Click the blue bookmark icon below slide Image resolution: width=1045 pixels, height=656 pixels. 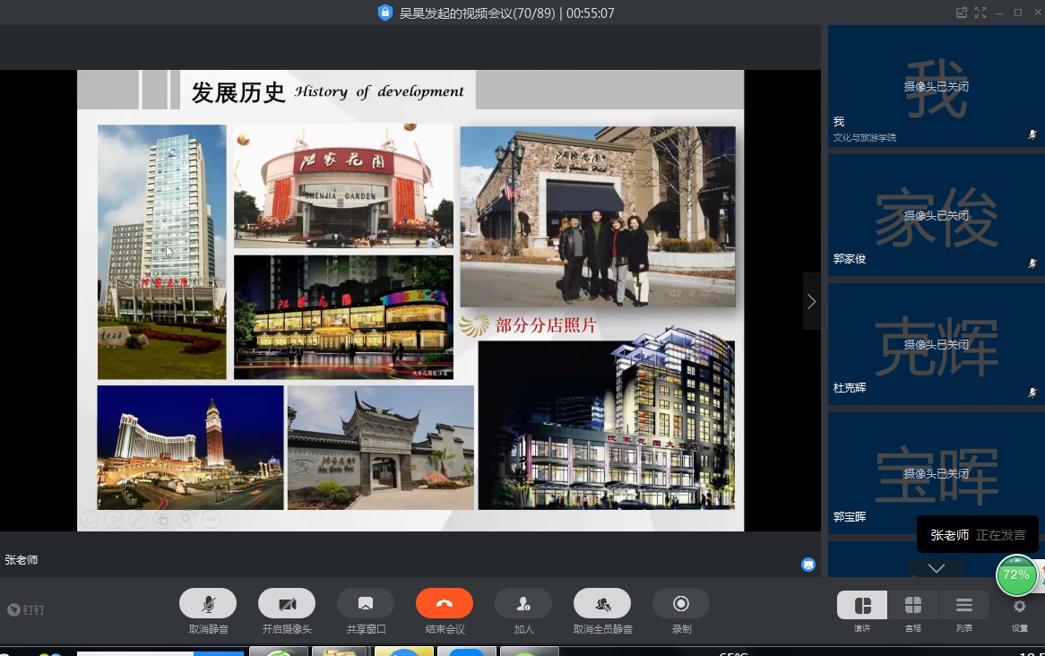point(808,565)
